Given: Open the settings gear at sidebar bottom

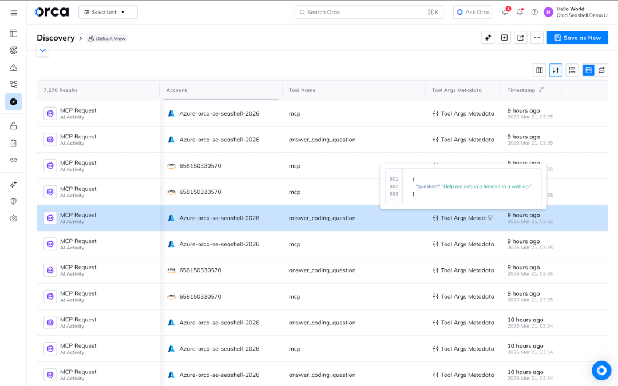Looking at the screenshot, I should coord(13,218).
